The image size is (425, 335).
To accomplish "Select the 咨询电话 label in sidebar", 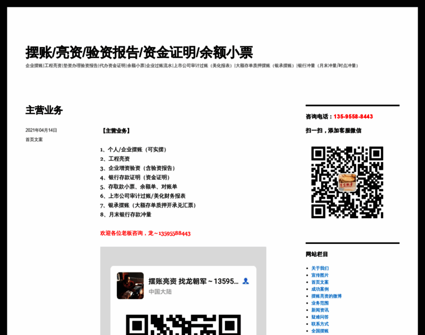I will coord(319,117).
